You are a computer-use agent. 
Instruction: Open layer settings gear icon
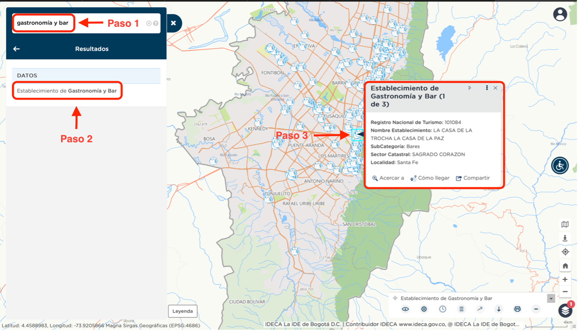pyautogui.click(x=424, y=309)
